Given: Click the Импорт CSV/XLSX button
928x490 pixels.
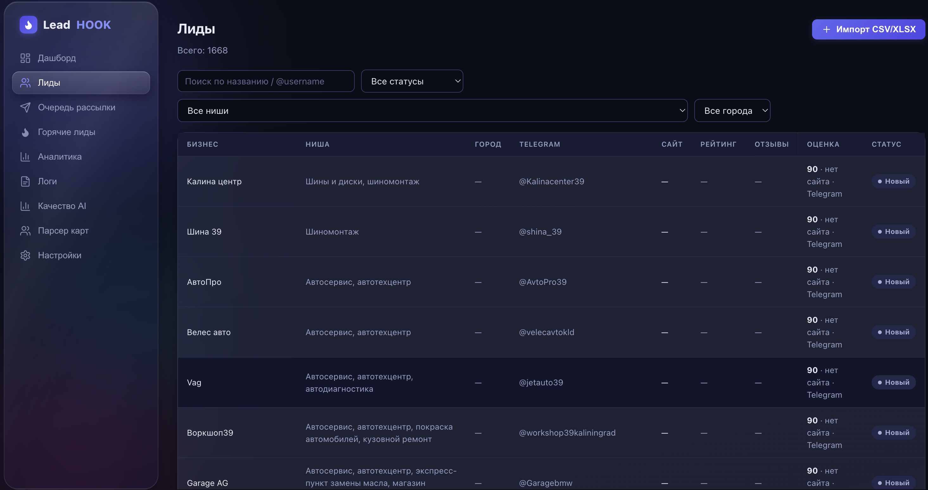Looking at the screenshot, I should point(868,29).
